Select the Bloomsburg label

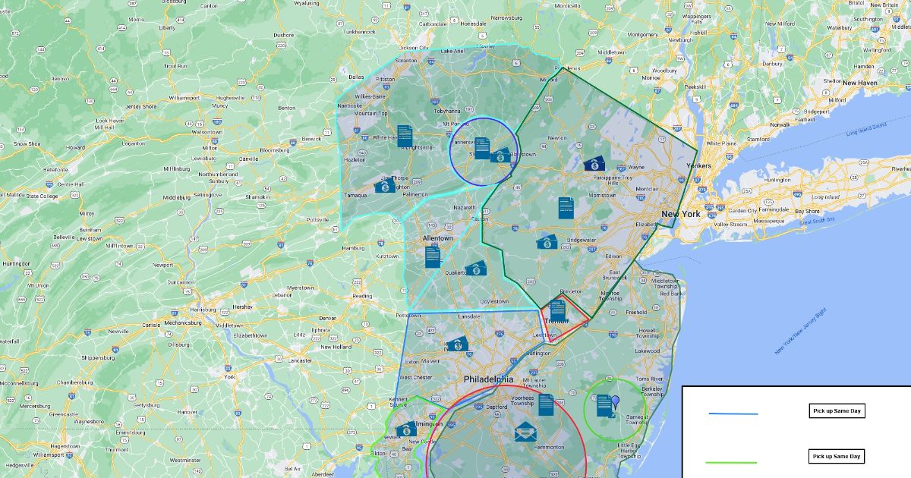pyautogui.click(x=275, y=150)
